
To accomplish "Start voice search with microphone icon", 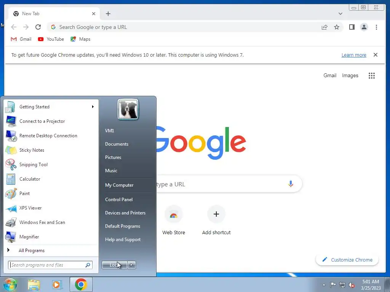I will click(x=291, y=184).
